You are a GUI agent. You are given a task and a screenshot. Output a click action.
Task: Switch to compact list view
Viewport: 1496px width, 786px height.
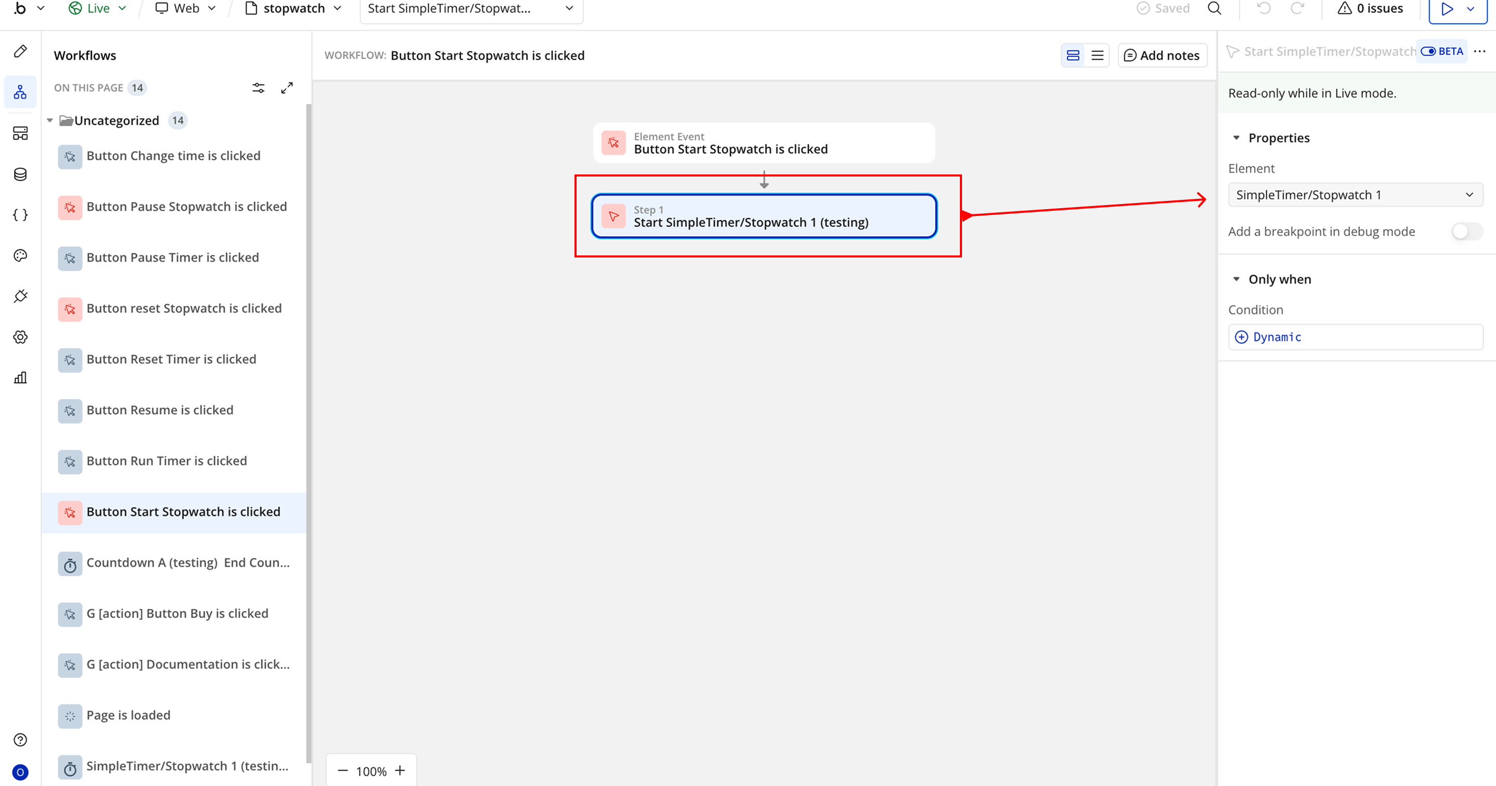pyautogui.click(x=1097, y=55)
